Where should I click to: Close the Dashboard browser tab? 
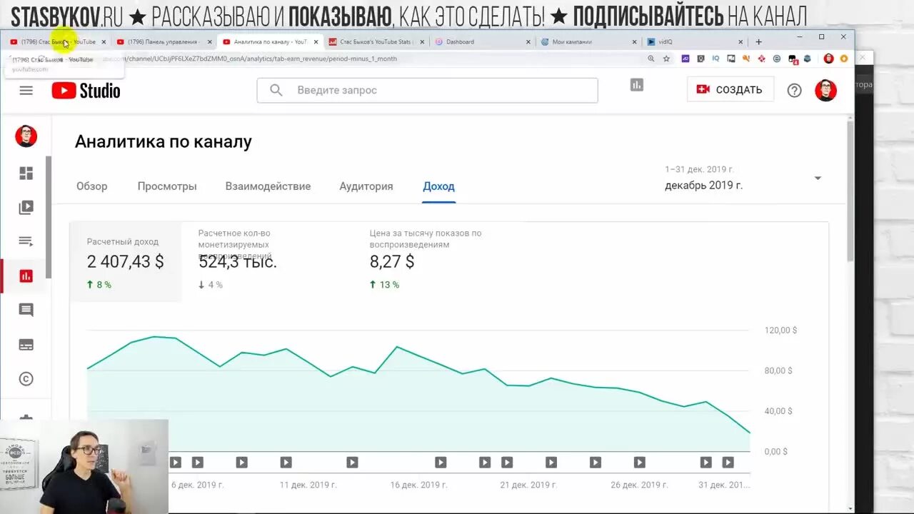(528, 42)
